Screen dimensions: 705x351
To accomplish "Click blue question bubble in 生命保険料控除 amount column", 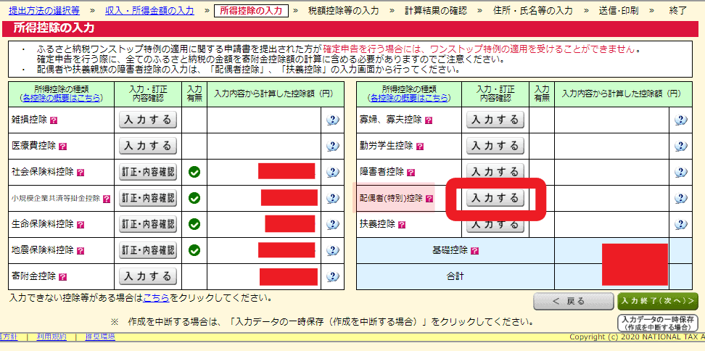I will pyautogui.click(x=333, y=224).
